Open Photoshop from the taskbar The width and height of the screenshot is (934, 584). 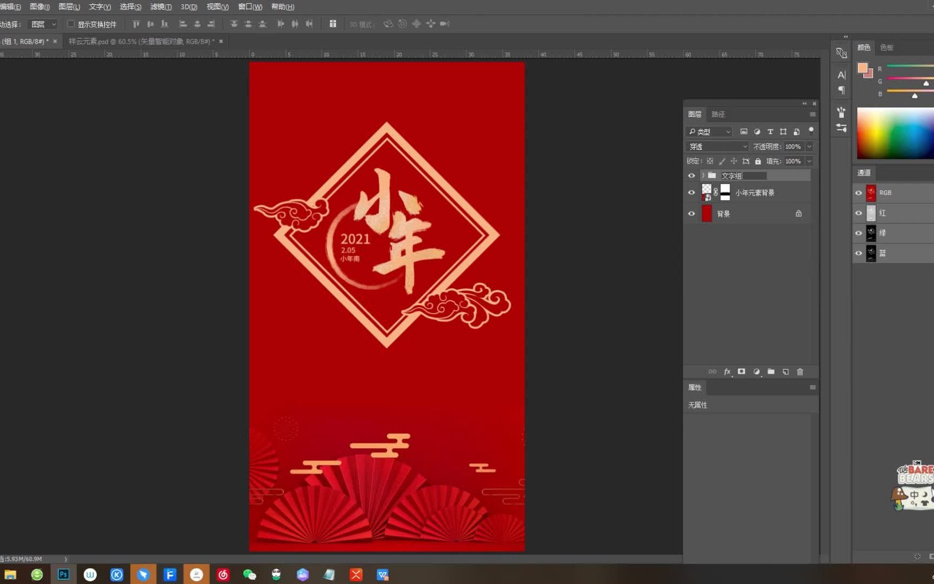click(63, 574)
